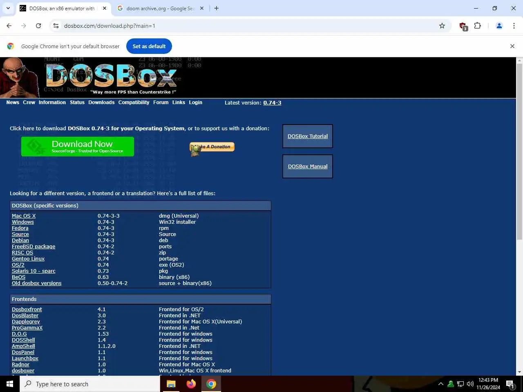Open the taskbar volume icon

click(x=470, y=384)
